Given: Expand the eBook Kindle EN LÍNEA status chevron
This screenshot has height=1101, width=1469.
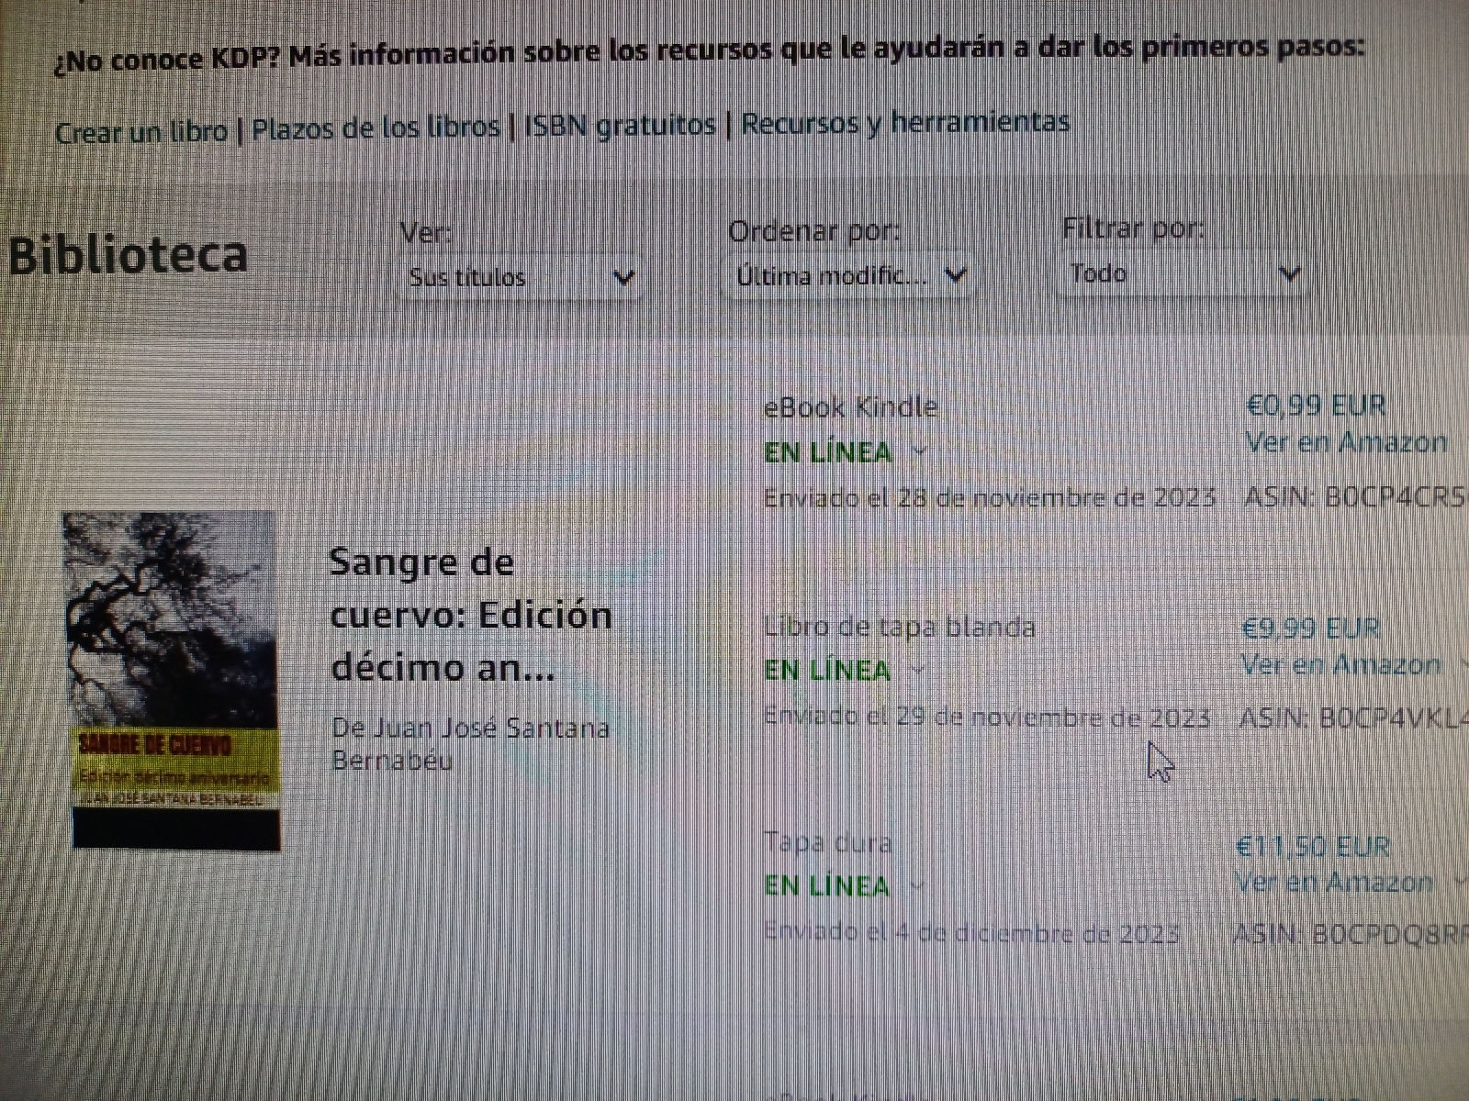Looking at the screenshot, I should click(x=919, y=452).
